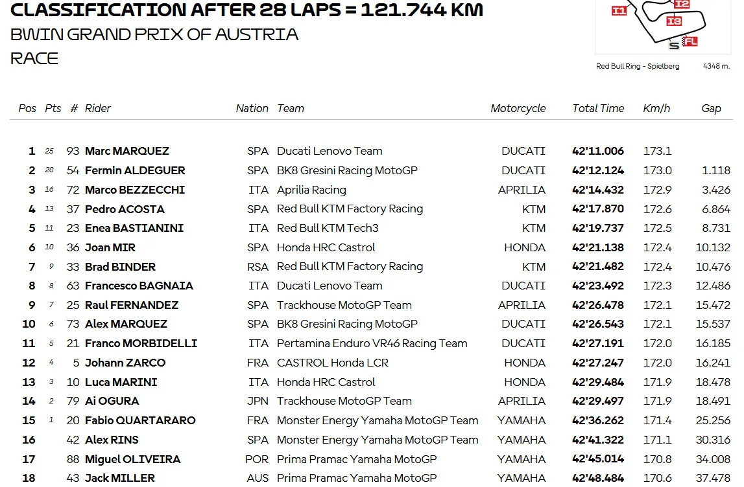Select the Km/h column header
Image resolution: width=744 pixels, height=487 pixels.
point(656,109)
